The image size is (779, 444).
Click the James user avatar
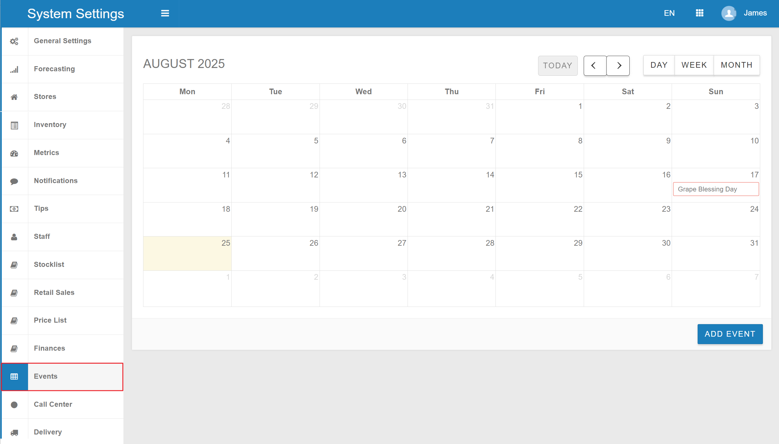coord(728,13)
